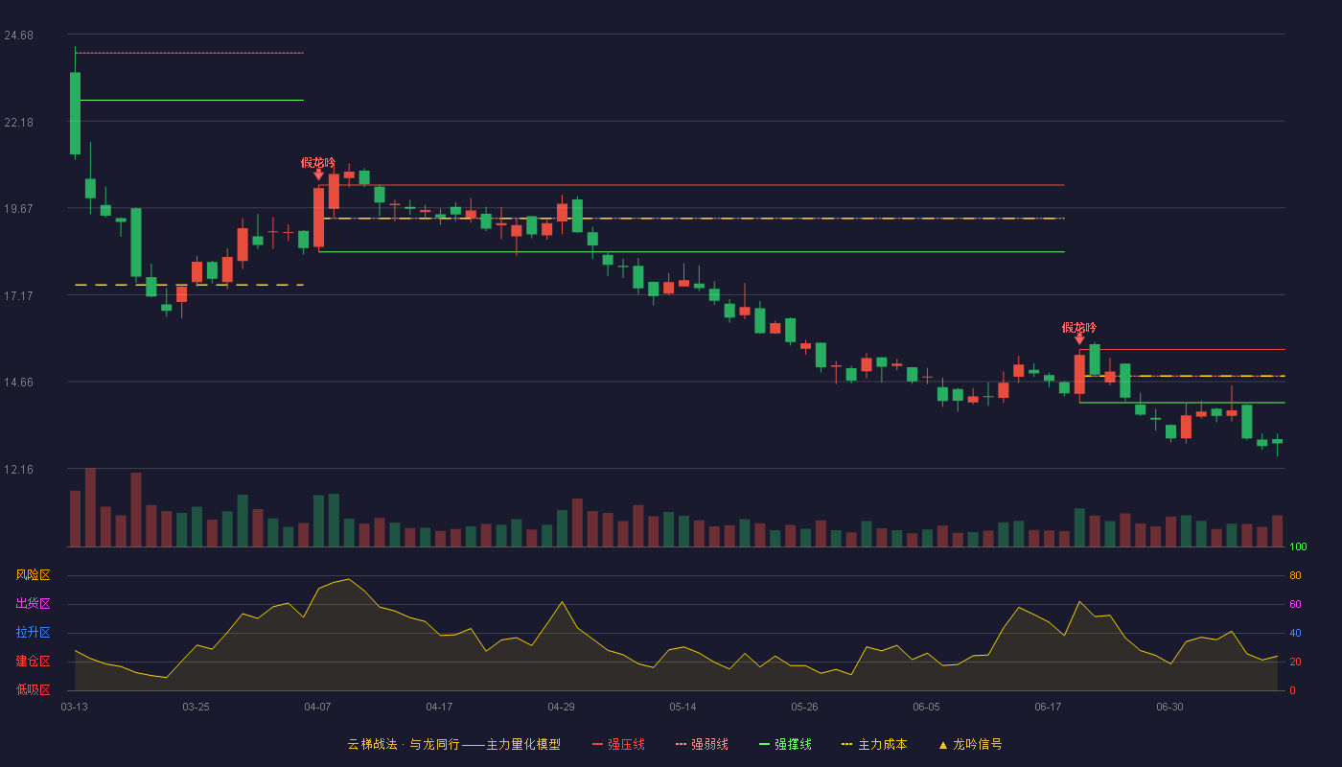
Task: Click the green 100 indicator scale value
Action: 1298,547
